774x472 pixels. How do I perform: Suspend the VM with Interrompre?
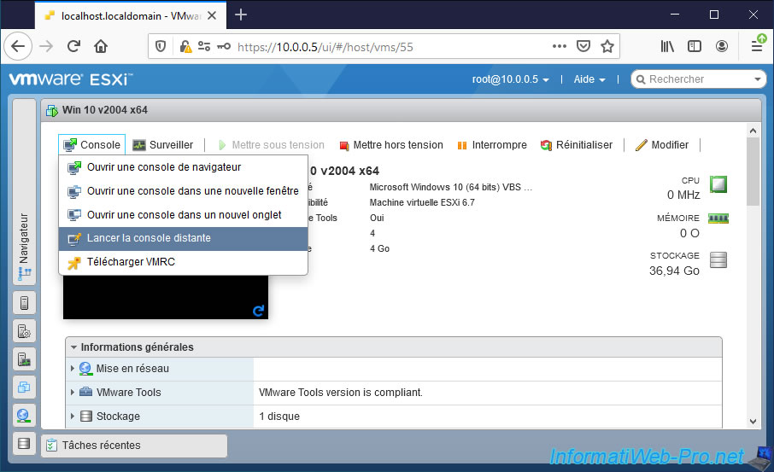pyautogui.click(x=492, y=145)
